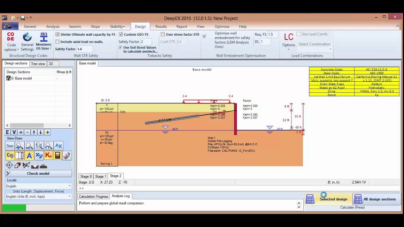Click the pan arrows icon

point(9,165)
